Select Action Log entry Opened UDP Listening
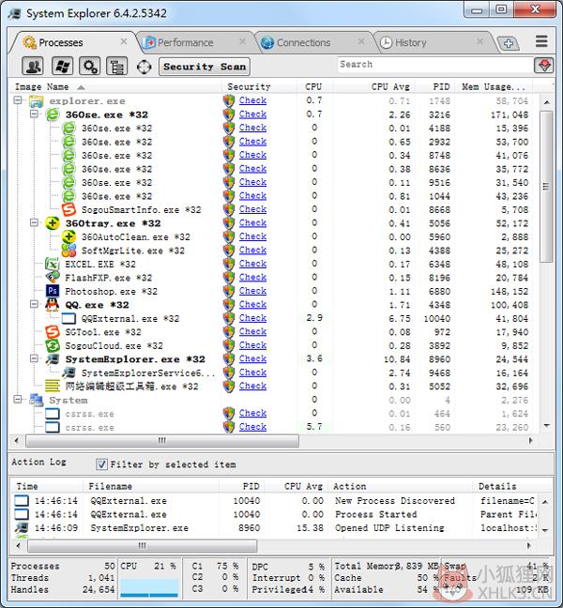The image size is (563, 608). [275, 527]
